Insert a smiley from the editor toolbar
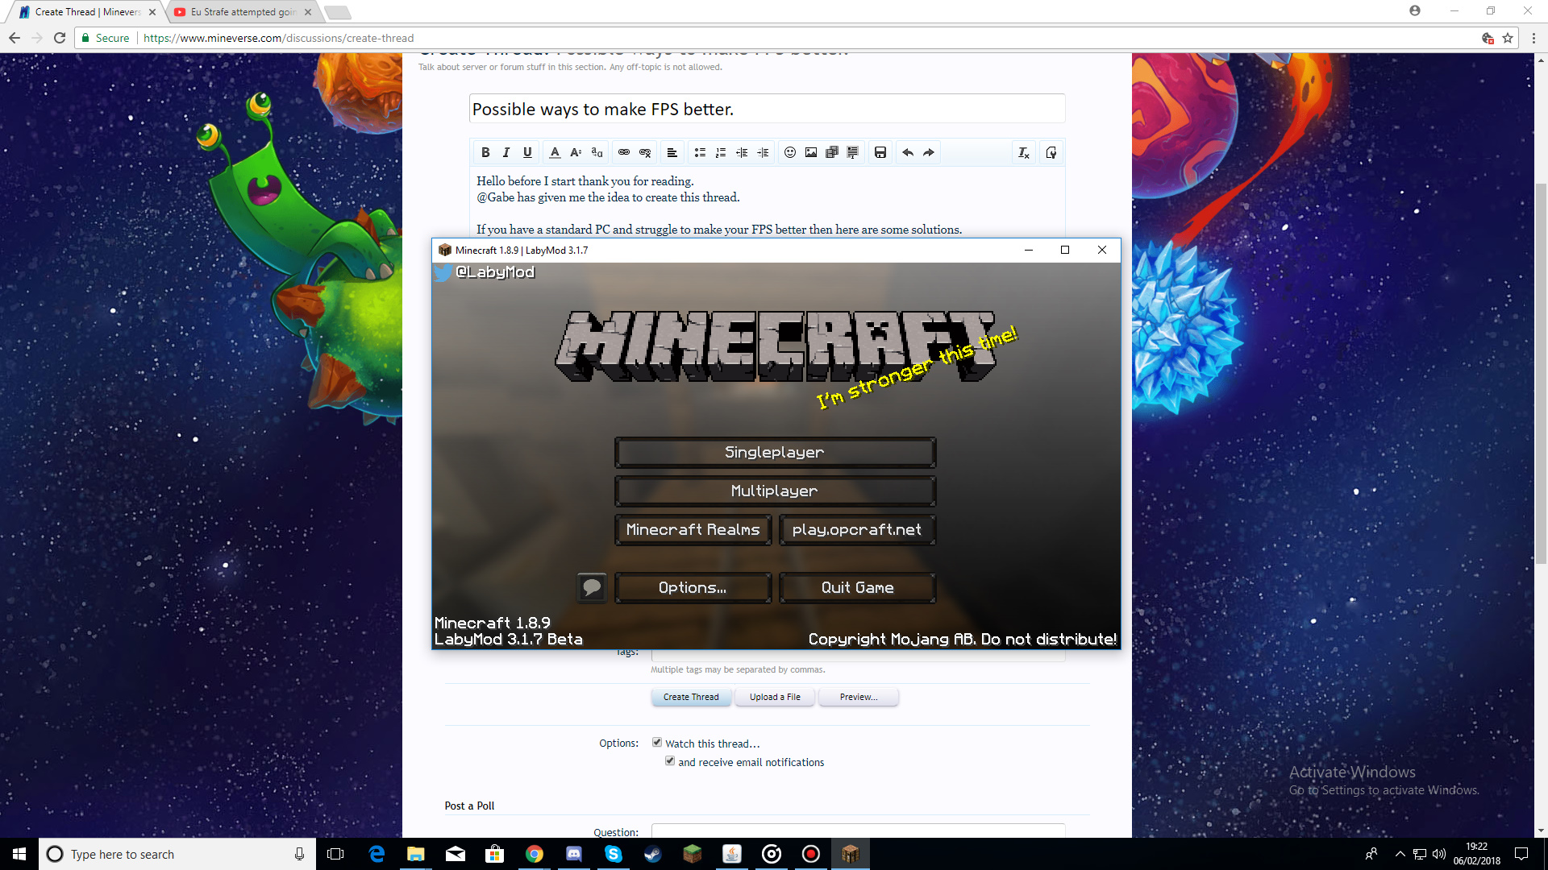 790,152
